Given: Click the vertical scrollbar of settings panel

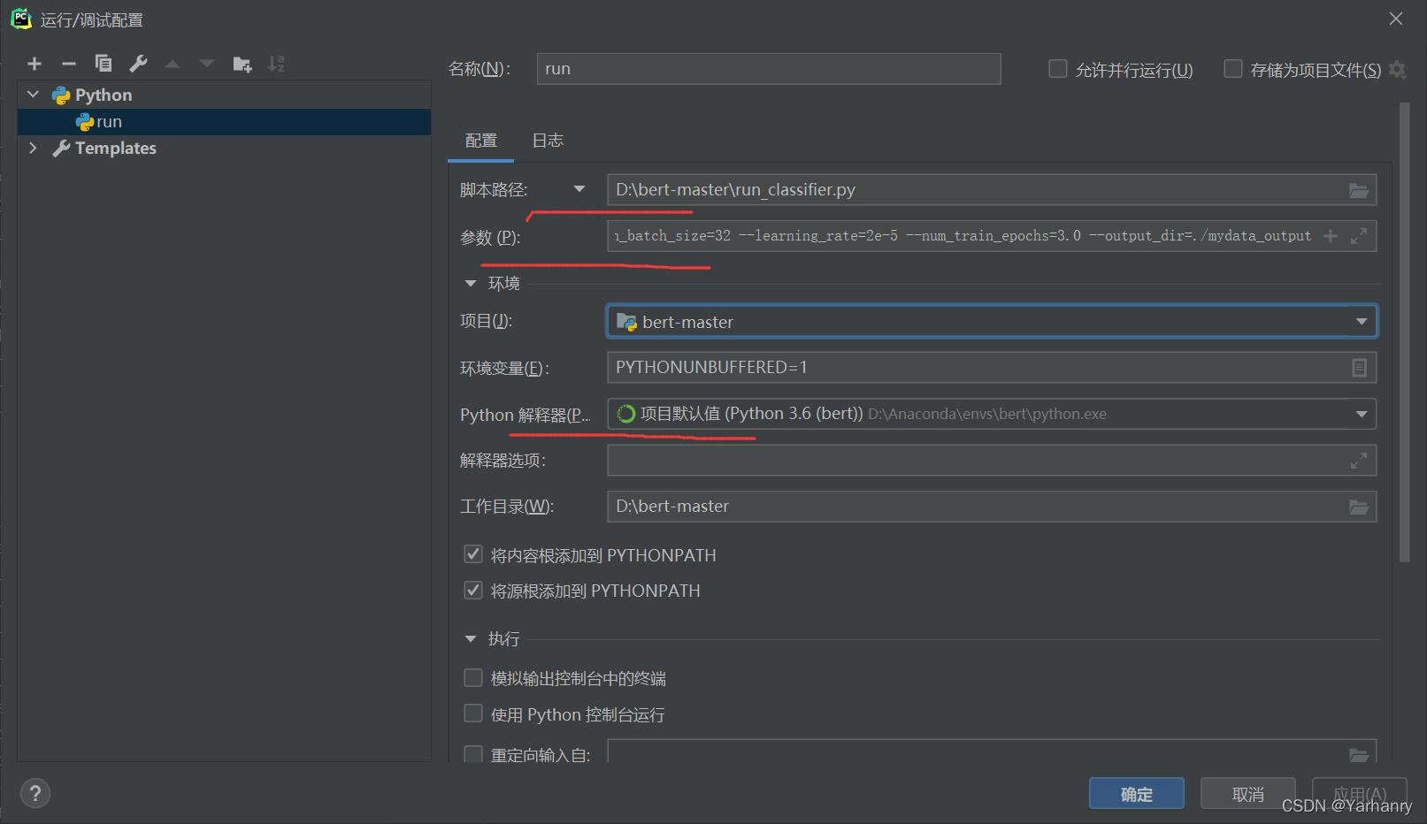Looking at the screenshot, I should (x=1404, y=332).
